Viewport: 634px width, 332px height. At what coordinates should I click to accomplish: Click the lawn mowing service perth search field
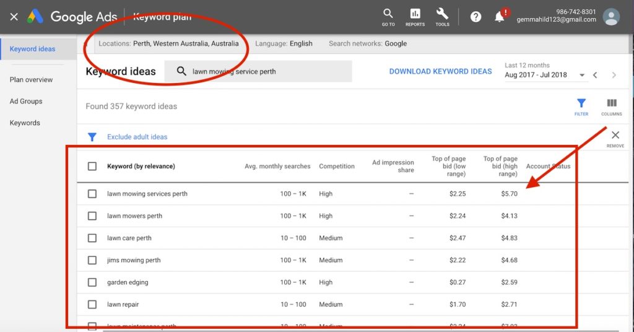(258, 72)
